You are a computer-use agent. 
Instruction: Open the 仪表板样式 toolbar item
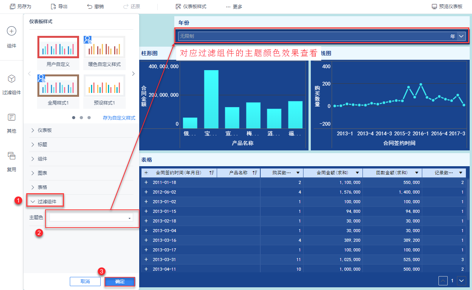click(x=191, y=7)
